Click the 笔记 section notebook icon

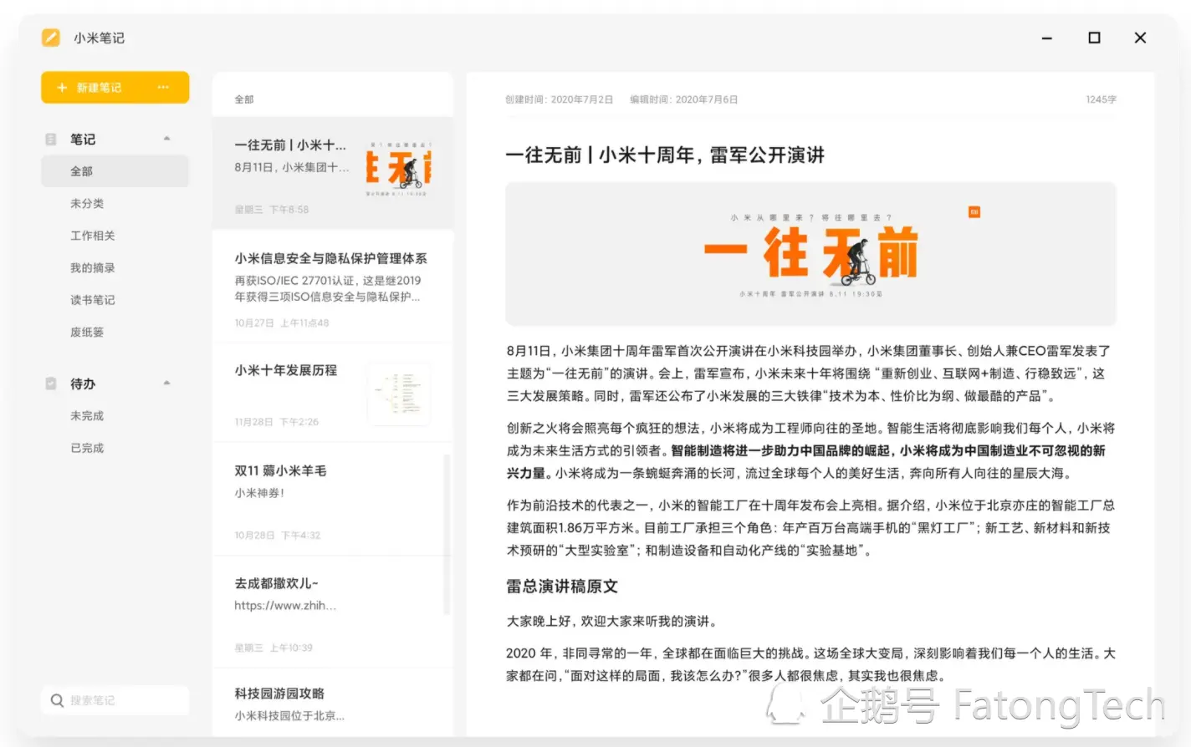tap(51, 140)
